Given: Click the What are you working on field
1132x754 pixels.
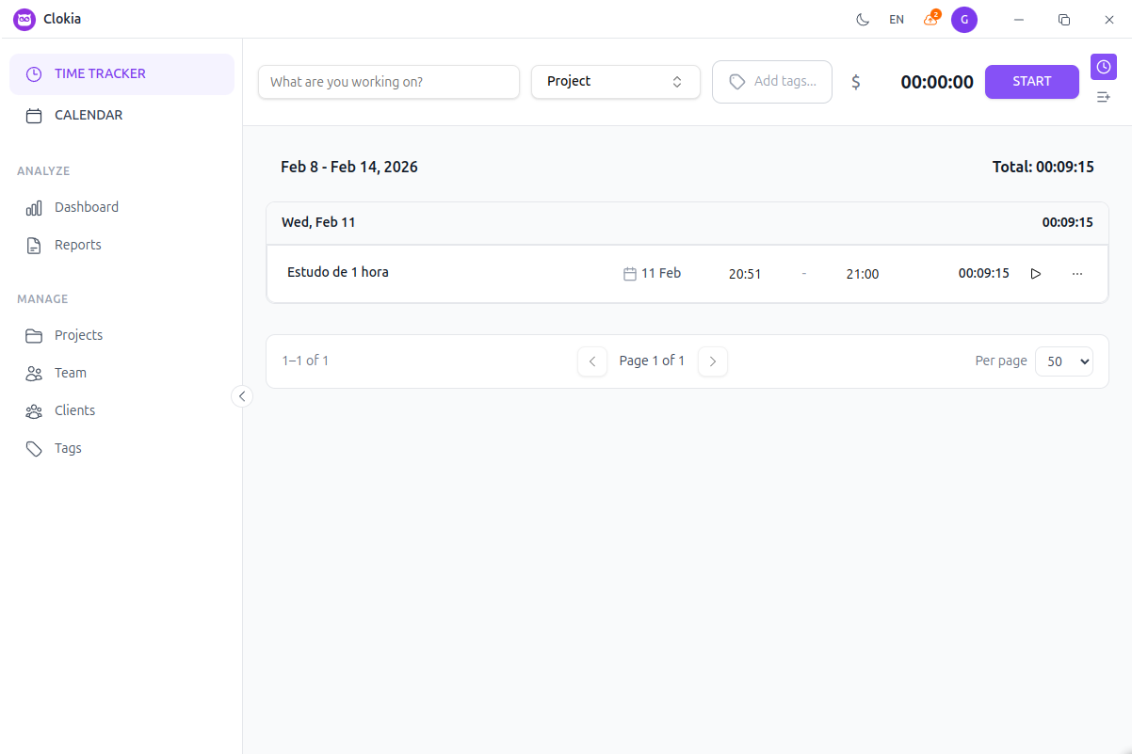Looking at the screenshot, I should [x=388, y=82].
